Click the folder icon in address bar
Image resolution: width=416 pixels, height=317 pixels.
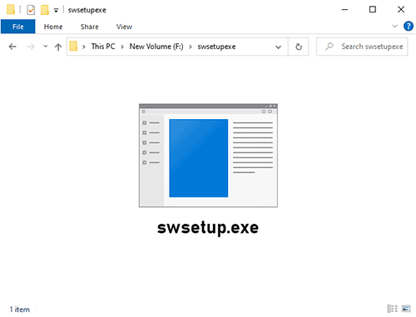click(73, 46)
